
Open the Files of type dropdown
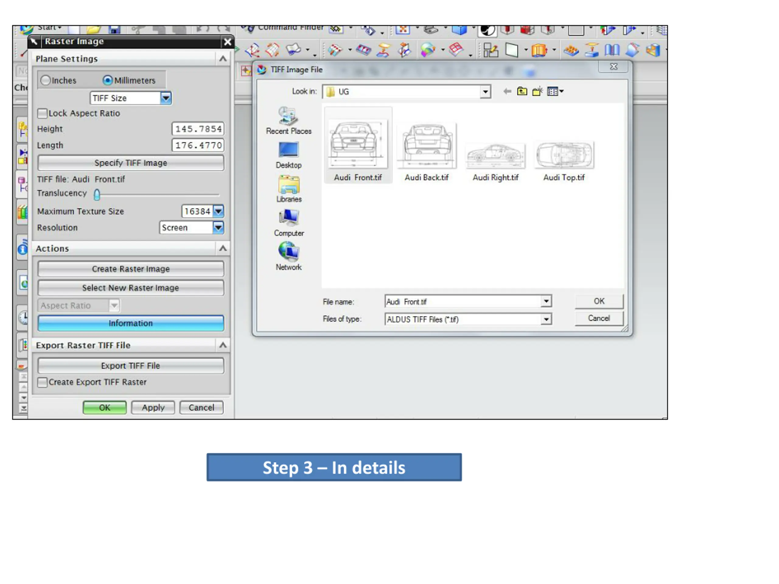point(546,319)
